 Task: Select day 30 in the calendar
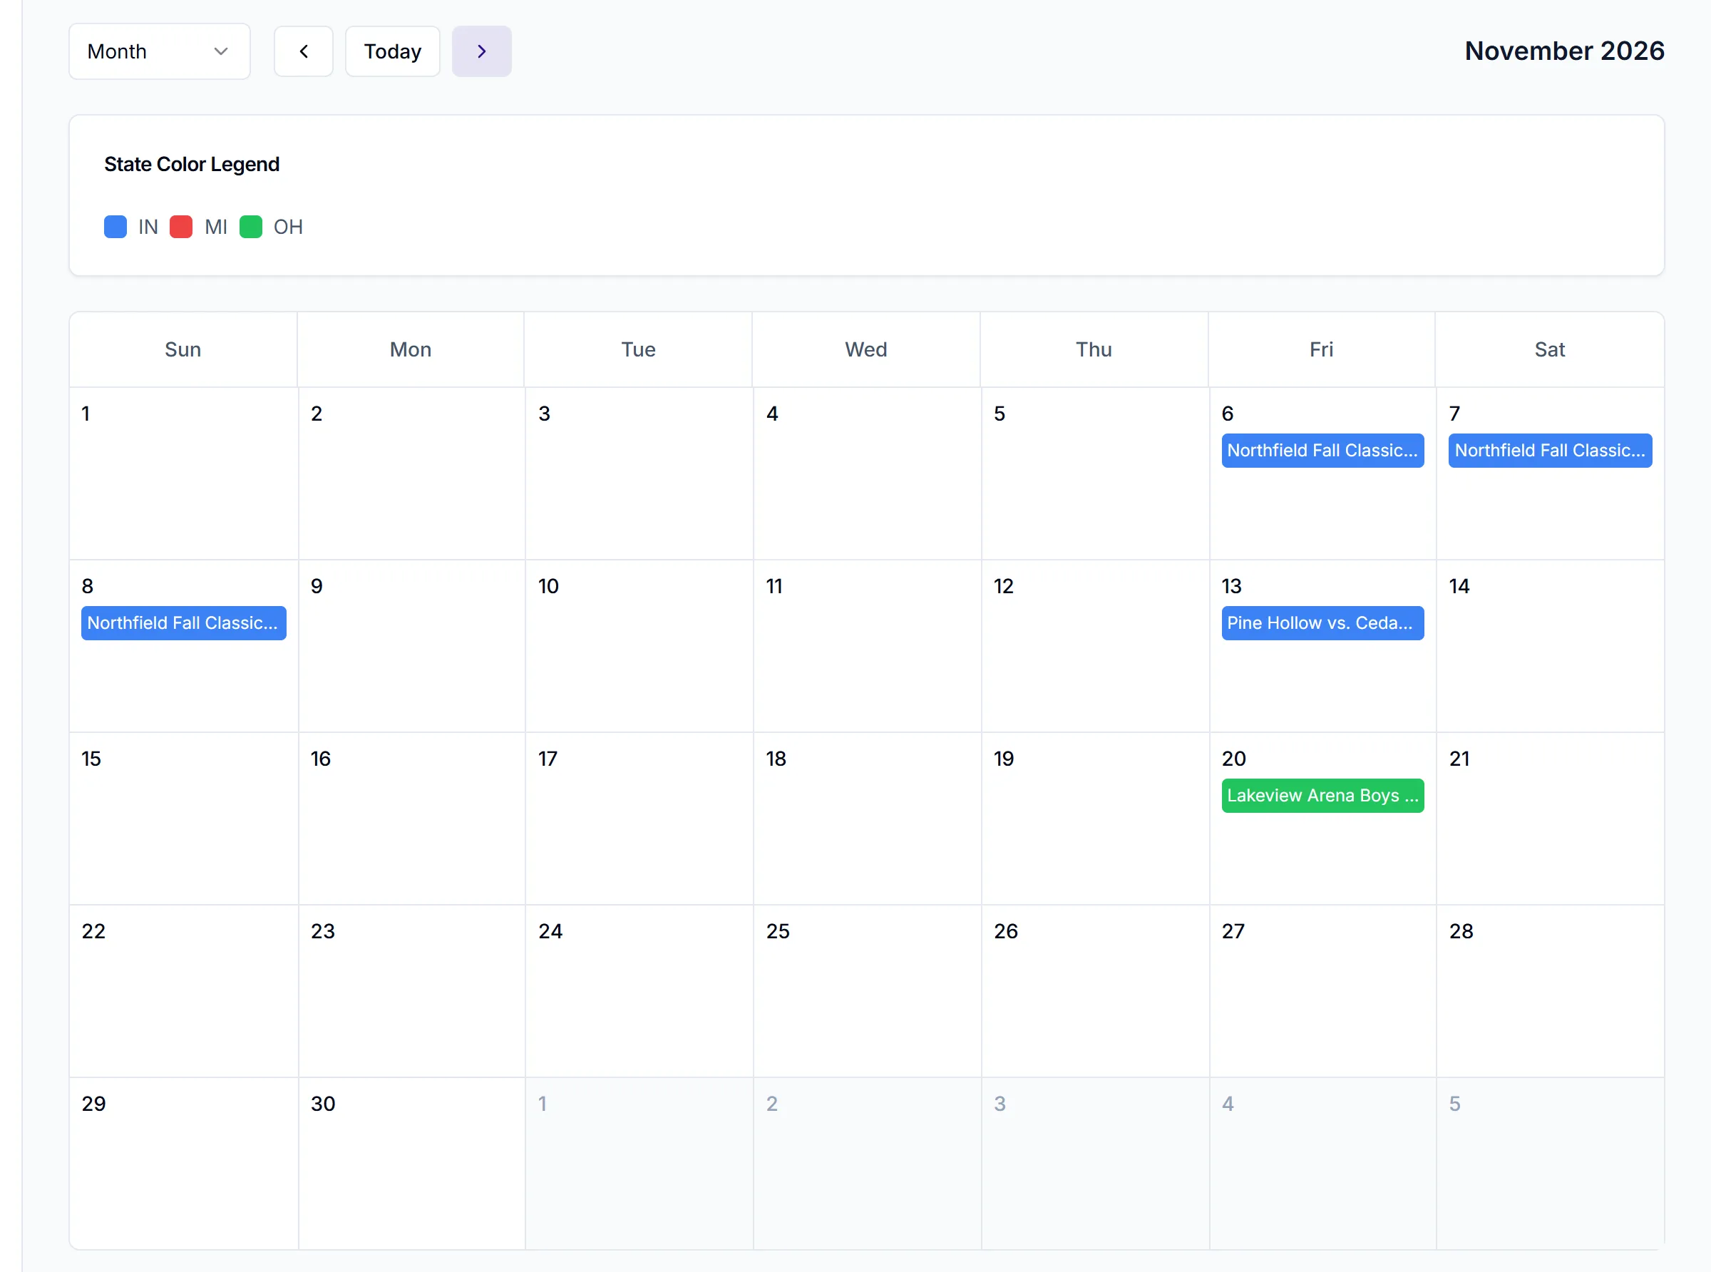(x=411, y=1163)
